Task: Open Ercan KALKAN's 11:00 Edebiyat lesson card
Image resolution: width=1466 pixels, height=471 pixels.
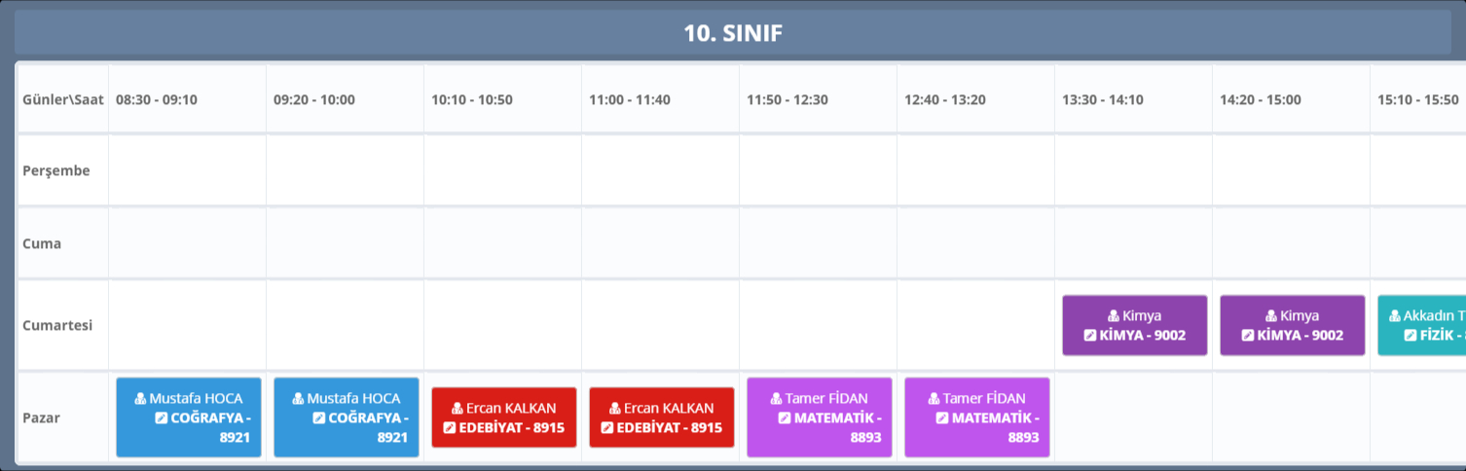Action: (662, 417)
